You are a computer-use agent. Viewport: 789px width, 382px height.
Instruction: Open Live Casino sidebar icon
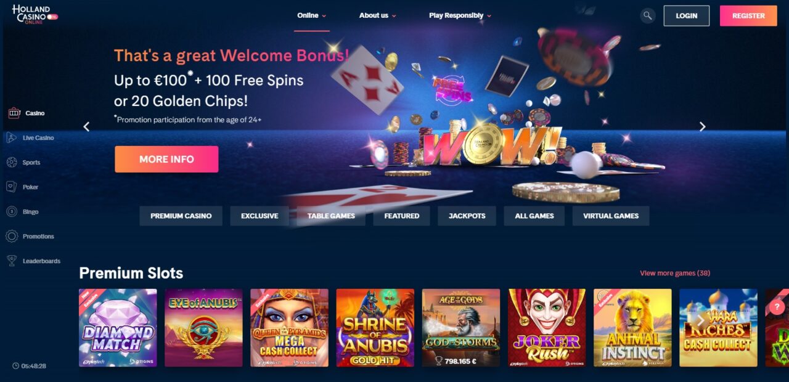coord(11,138)
